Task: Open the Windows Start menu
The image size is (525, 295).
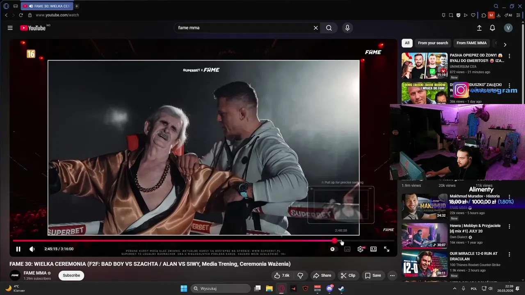Action: (184, 288)
